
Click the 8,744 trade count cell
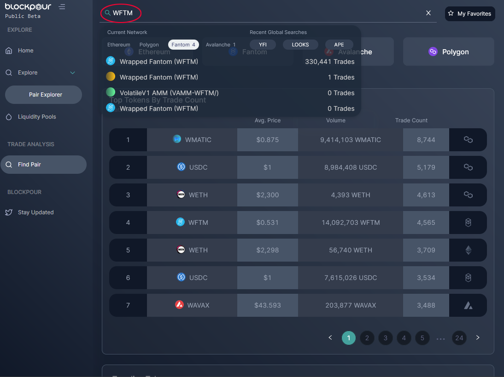(426, 140)
